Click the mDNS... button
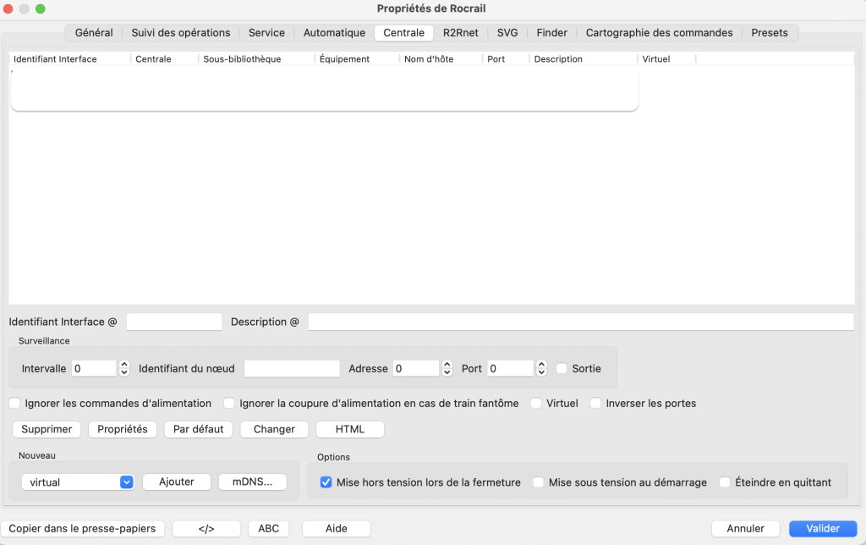The image size is (866, 545). [252, 482]
